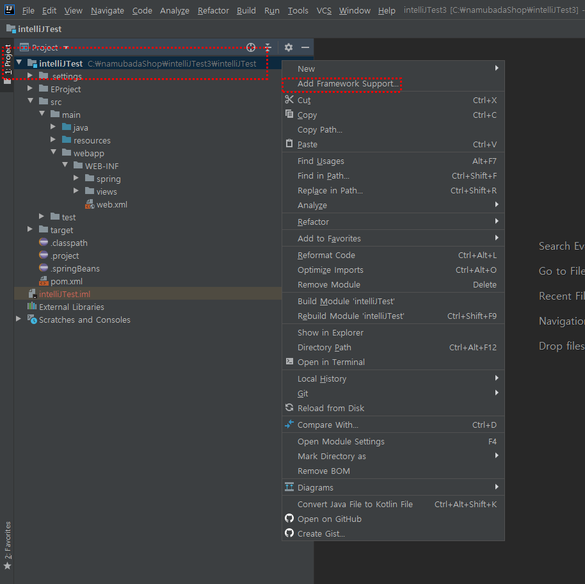This screenshot has height=584, width=585.
Task: Select Remove Module entry
Action: coord(393,285)
